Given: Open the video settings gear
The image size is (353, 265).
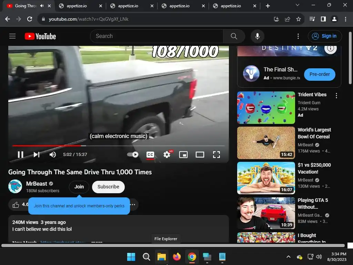Looking at the screenshot, I should 167,155.
